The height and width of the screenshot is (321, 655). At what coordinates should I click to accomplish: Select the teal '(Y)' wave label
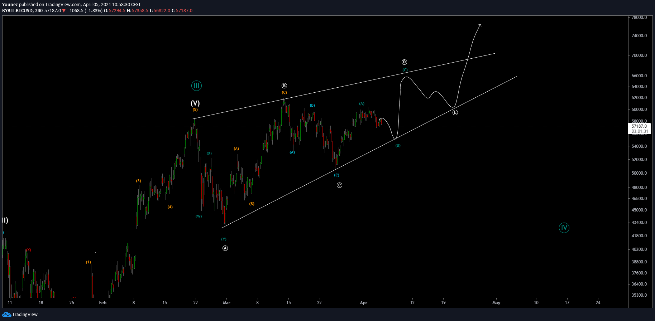(x=224, y=239)
